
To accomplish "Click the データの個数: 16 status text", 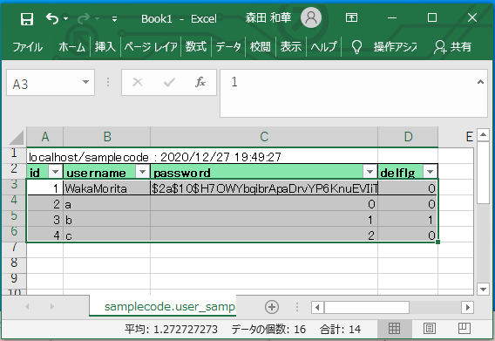I will (x=268, y=330).
